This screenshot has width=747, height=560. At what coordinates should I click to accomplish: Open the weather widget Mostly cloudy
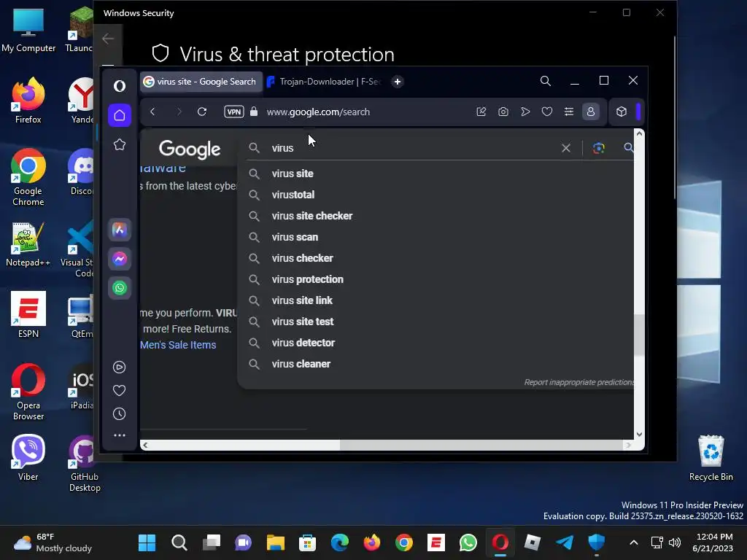pyautogui.click(x=53, y=542)
